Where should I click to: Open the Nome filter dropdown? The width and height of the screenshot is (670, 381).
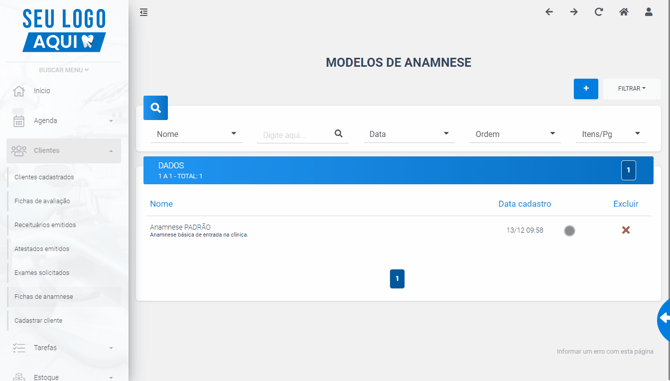(x=196, y=134)
